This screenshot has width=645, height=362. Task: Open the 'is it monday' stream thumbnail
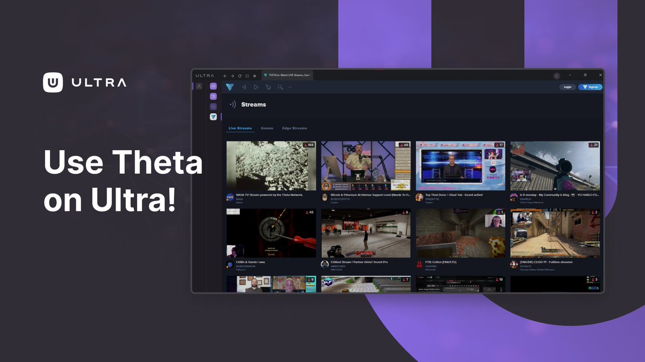point(555,166)
